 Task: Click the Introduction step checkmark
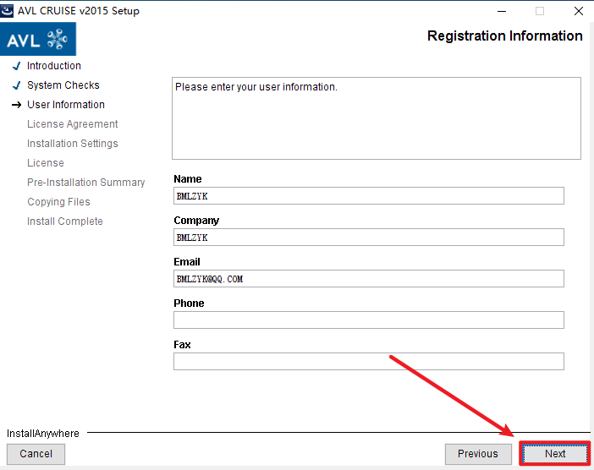pos(16,66)
